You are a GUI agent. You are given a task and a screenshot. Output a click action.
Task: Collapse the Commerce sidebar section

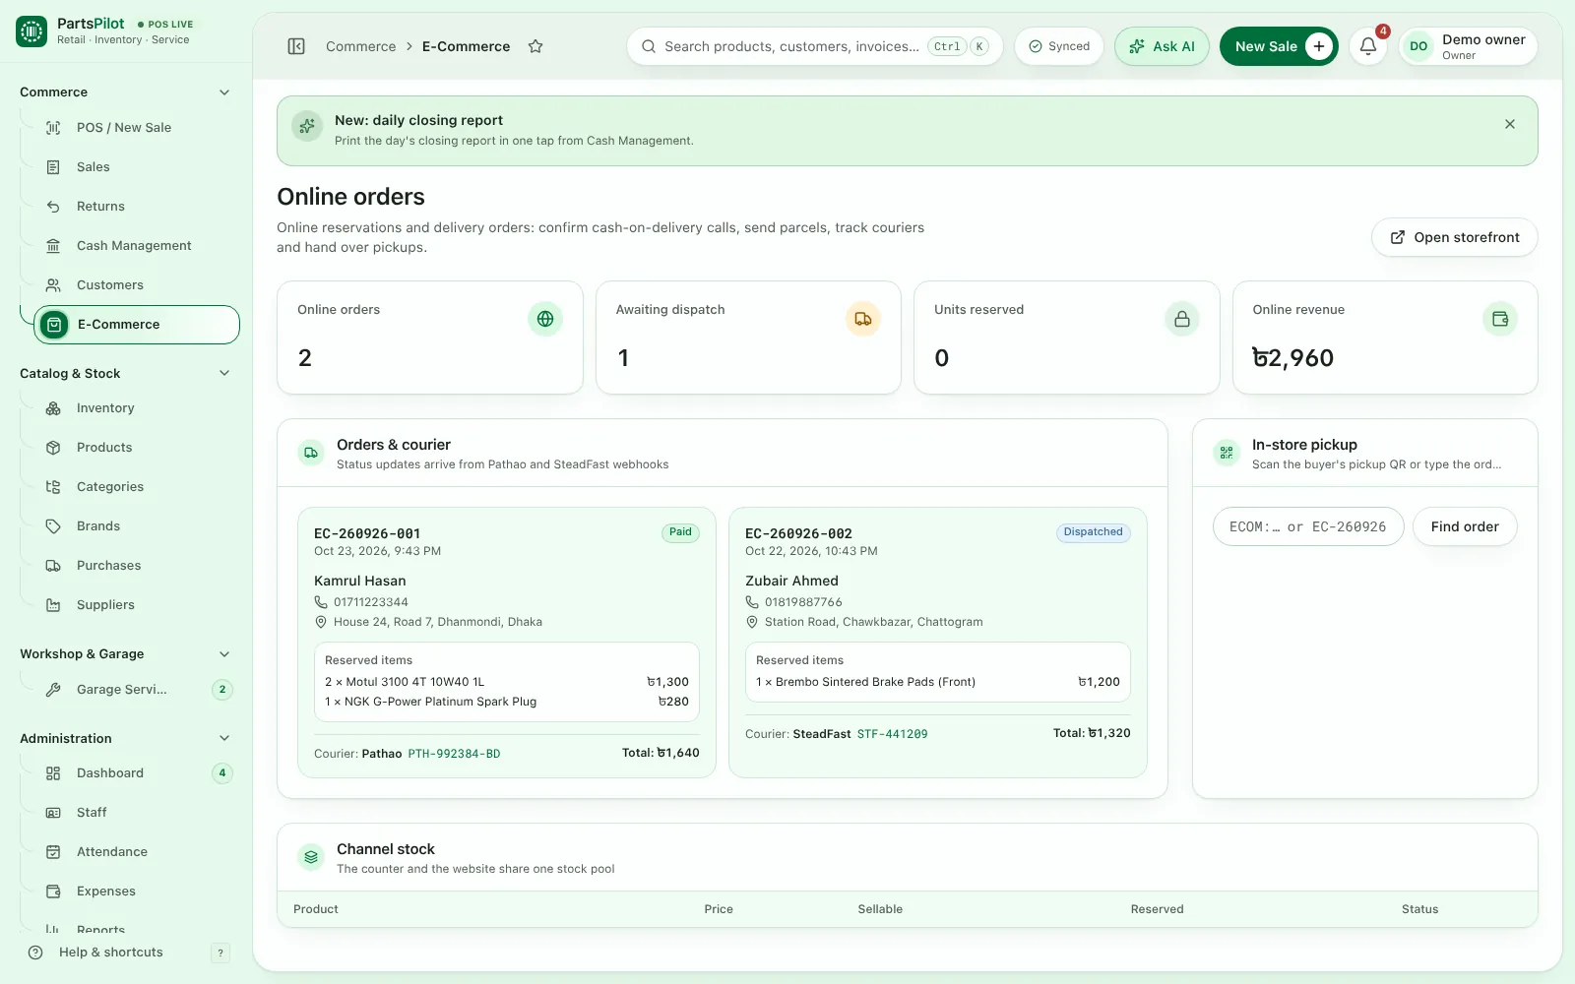pos(224,92)
